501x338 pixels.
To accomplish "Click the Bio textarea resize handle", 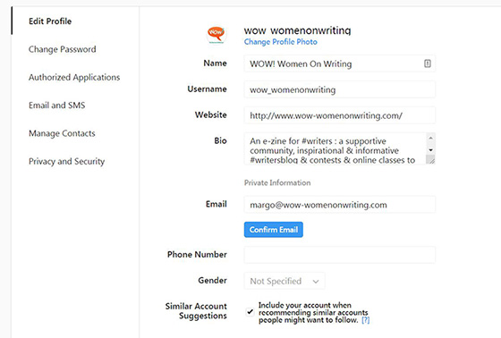I will tap(430, 159).
